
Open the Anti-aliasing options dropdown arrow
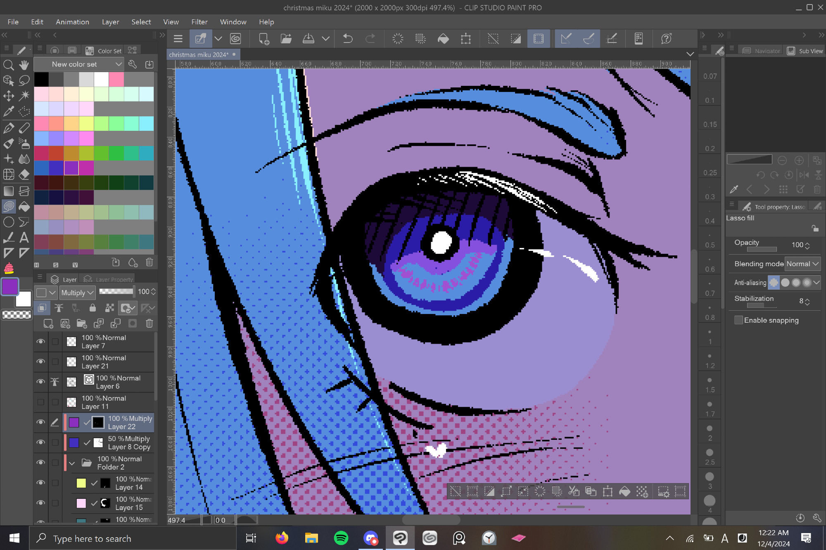(816, 283)
